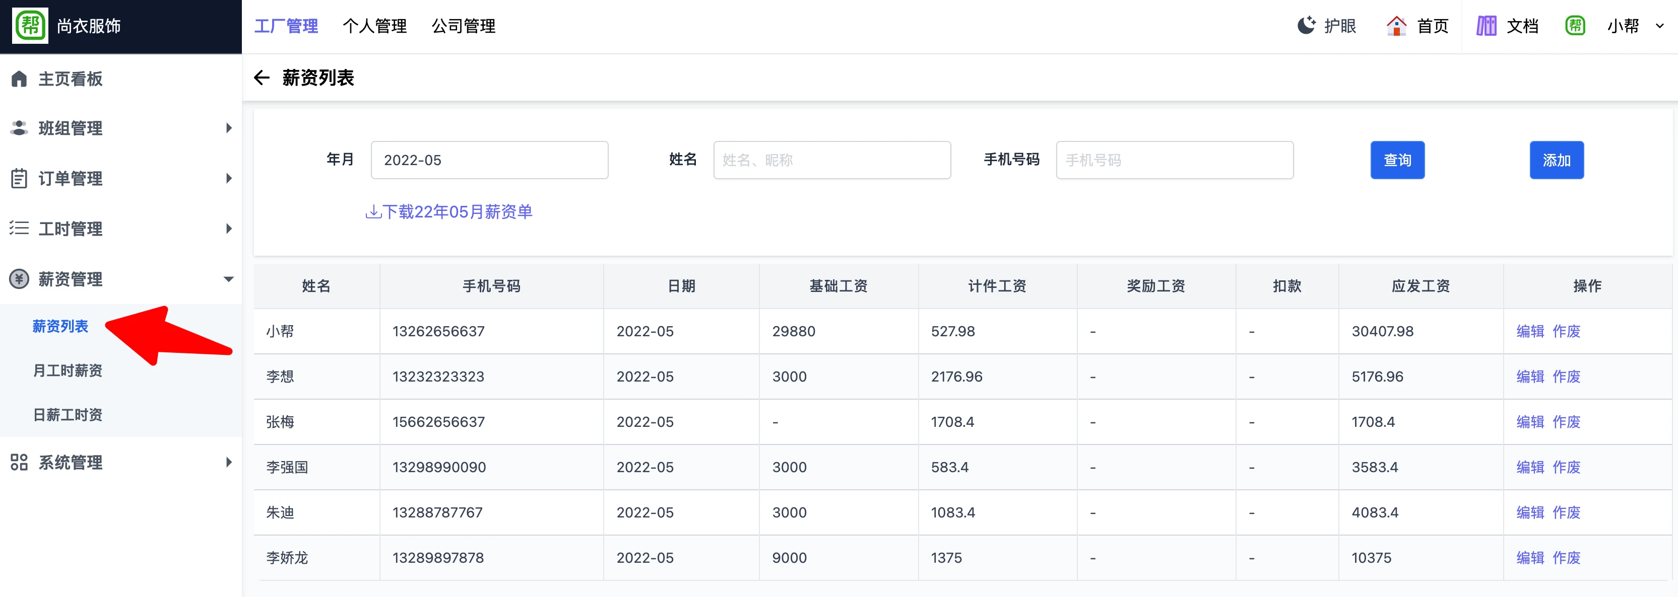Image resolution: width=1678 pixels, height=597 pixels.
Task: Expand the 班组管理 sidebar section
Action: click(x=229, y=127)
